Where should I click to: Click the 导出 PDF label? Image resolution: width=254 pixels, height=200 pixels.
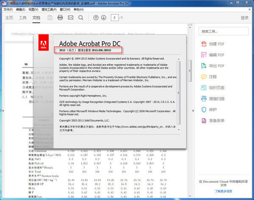click(217, 66)
